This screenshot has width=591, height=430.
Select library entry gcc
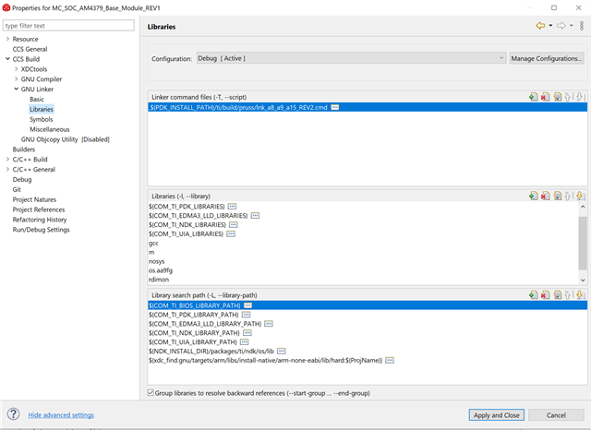point(153,244)
